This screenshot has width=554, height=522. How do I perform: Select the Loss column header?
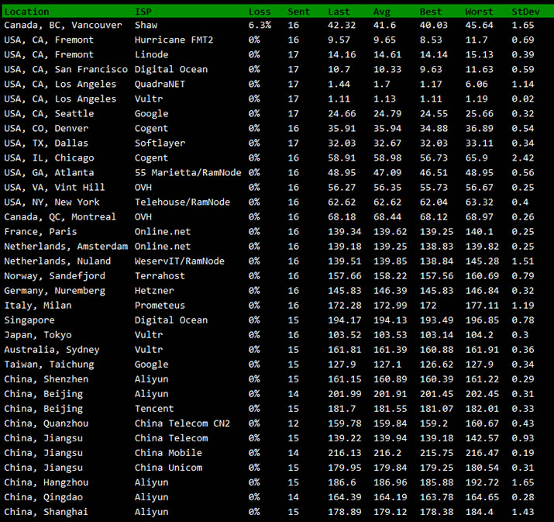tap(260, 12)
